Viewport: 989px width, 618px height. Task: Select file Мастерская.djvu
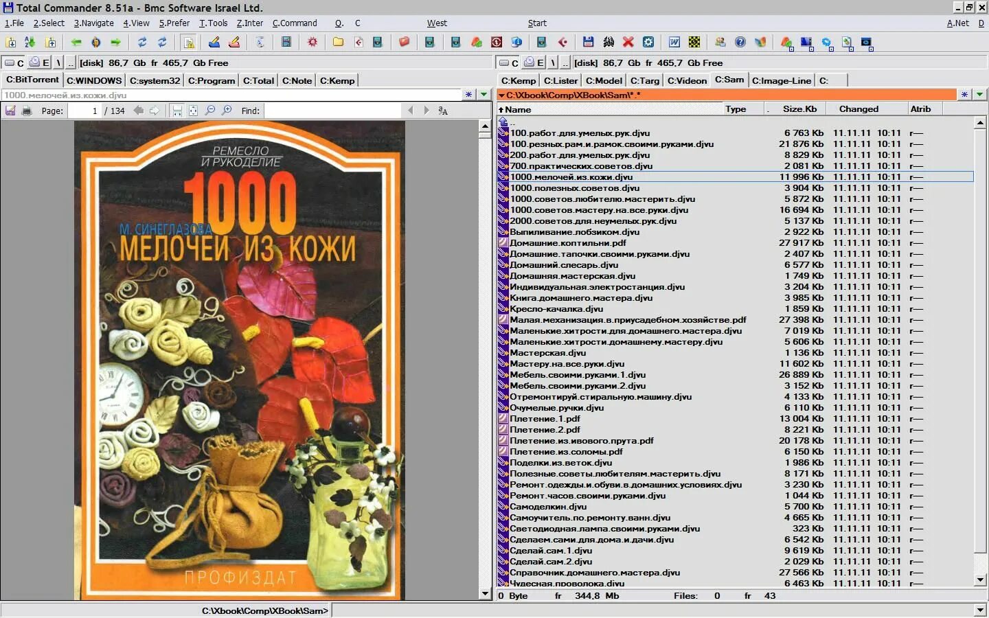(x=547, y=353)
